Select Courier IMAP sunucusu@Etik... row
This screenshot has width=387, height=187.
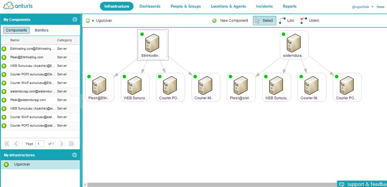40,83
